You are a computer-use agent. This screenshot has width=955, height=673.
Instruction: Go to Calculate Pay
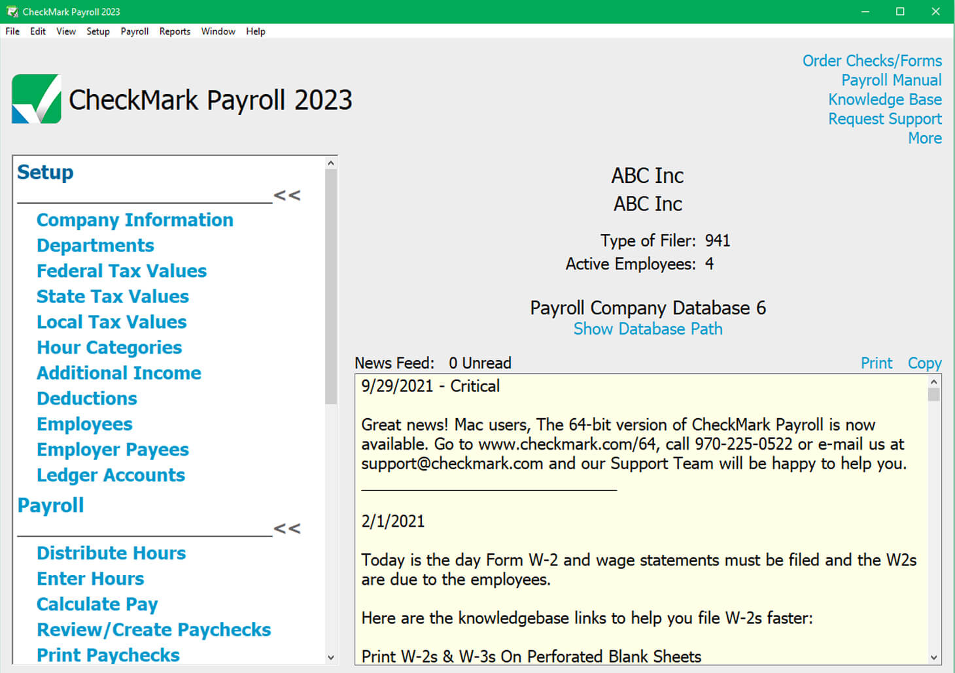pyautogui.click(x=97, y=604)
